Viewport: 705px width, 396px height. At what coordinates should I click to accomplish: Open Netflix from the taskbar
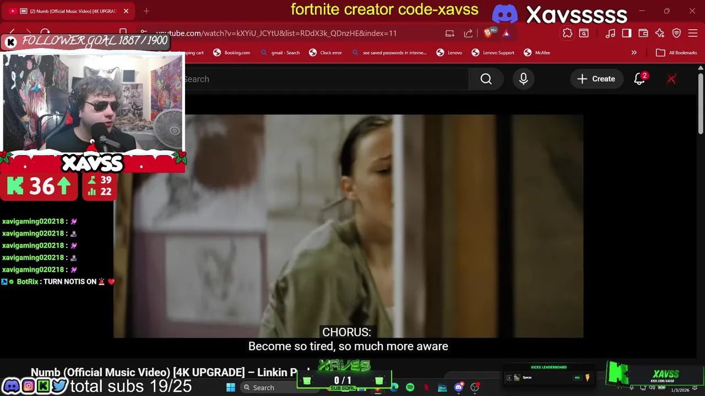pyautogui.click(x=426, y=388)
